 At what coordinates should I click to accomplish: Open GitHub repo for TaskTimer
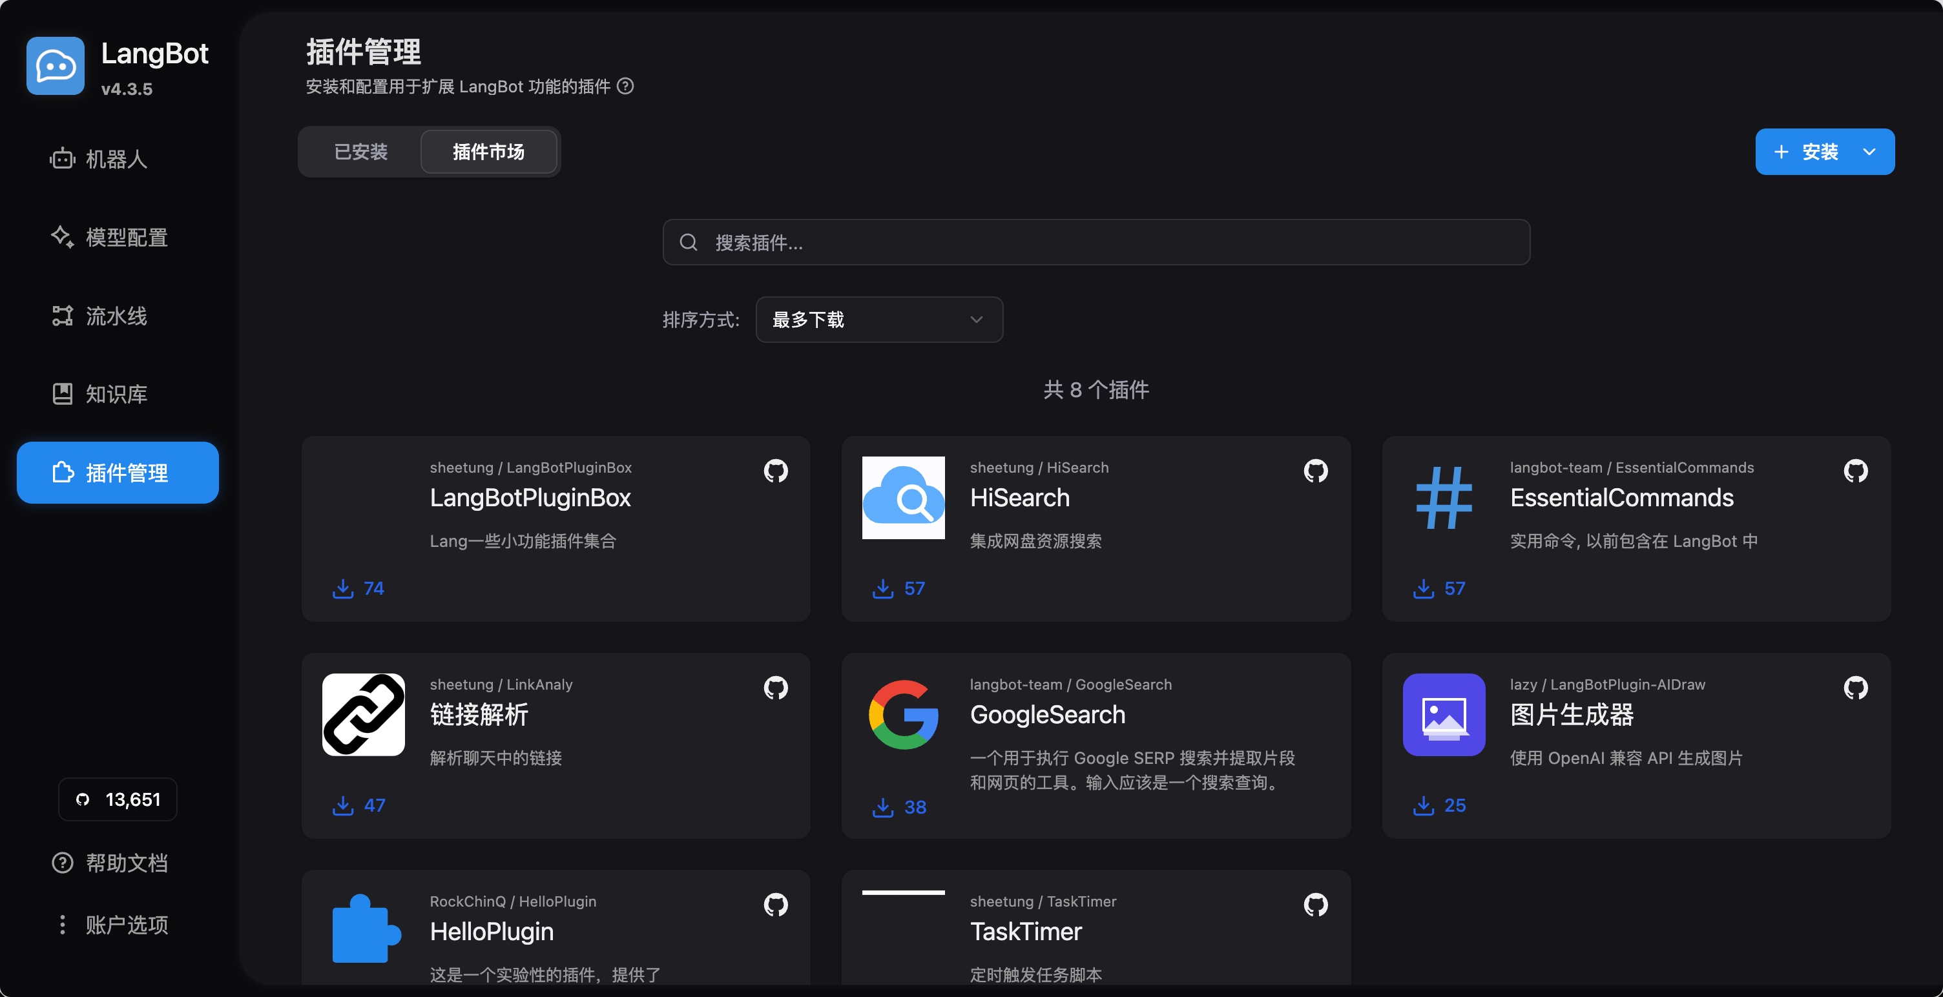1315,904
